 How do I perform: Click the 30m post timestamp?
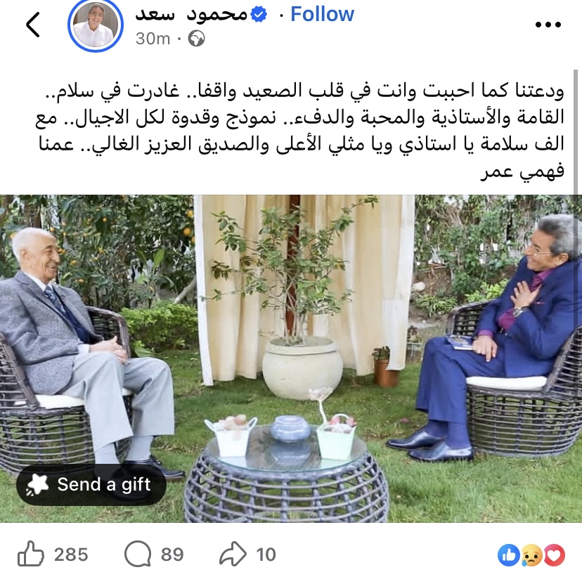click(x=153, y=39)
